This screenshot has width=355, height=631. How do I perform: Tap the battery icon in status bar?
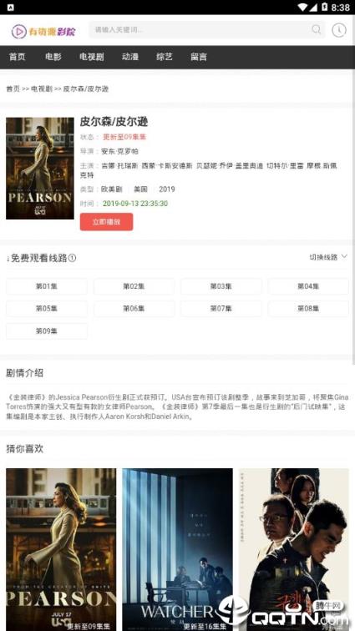click(x=325, y=8)
